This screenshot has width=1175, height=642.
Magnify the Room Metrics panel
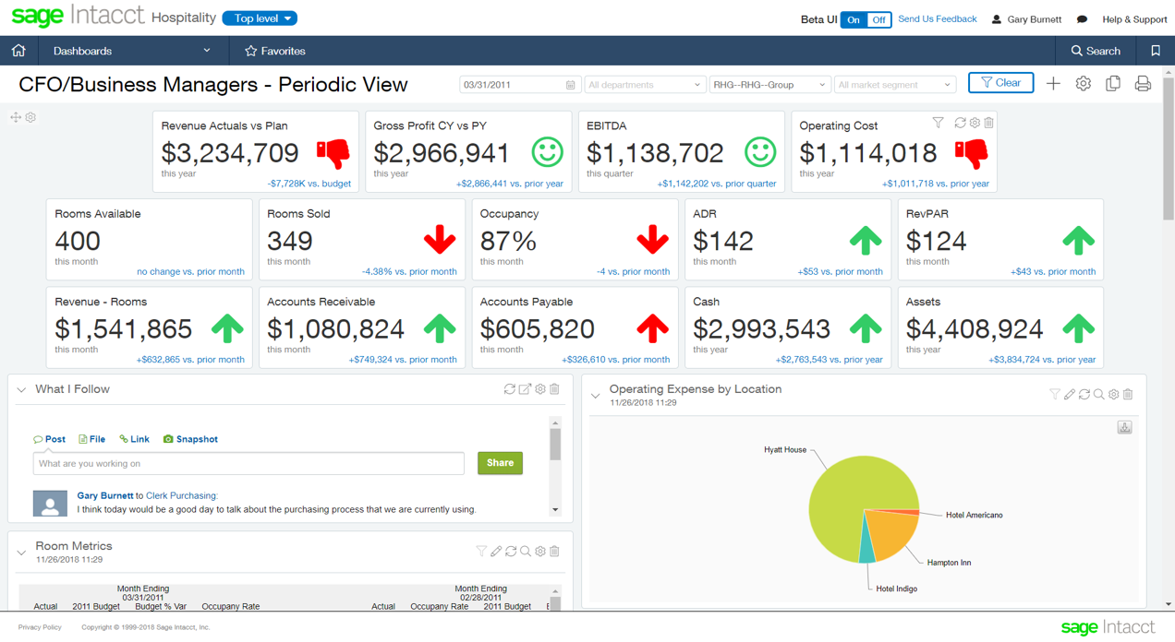526,552
